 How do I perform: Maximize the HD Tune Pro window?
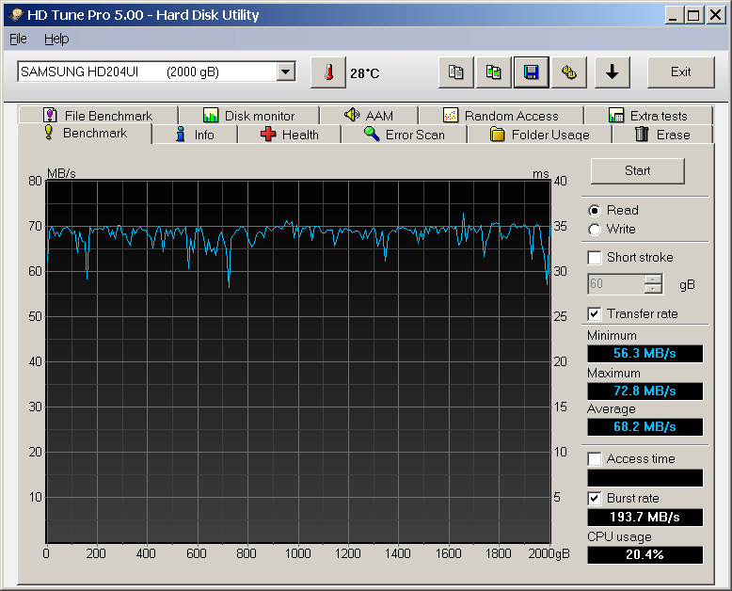coord(694,15)
